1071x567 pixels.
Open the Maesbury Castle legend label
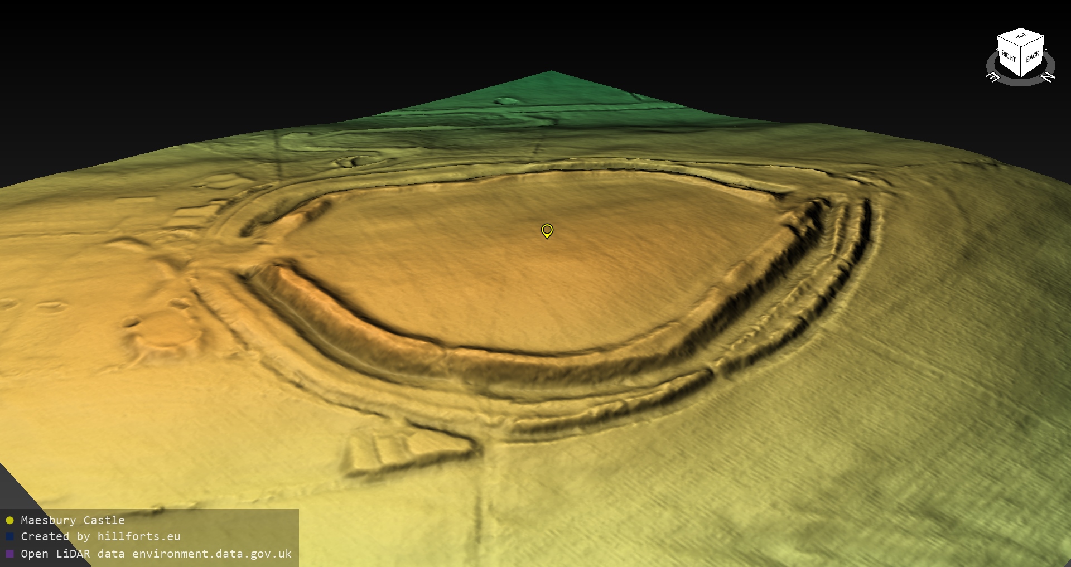coord(73,520)
